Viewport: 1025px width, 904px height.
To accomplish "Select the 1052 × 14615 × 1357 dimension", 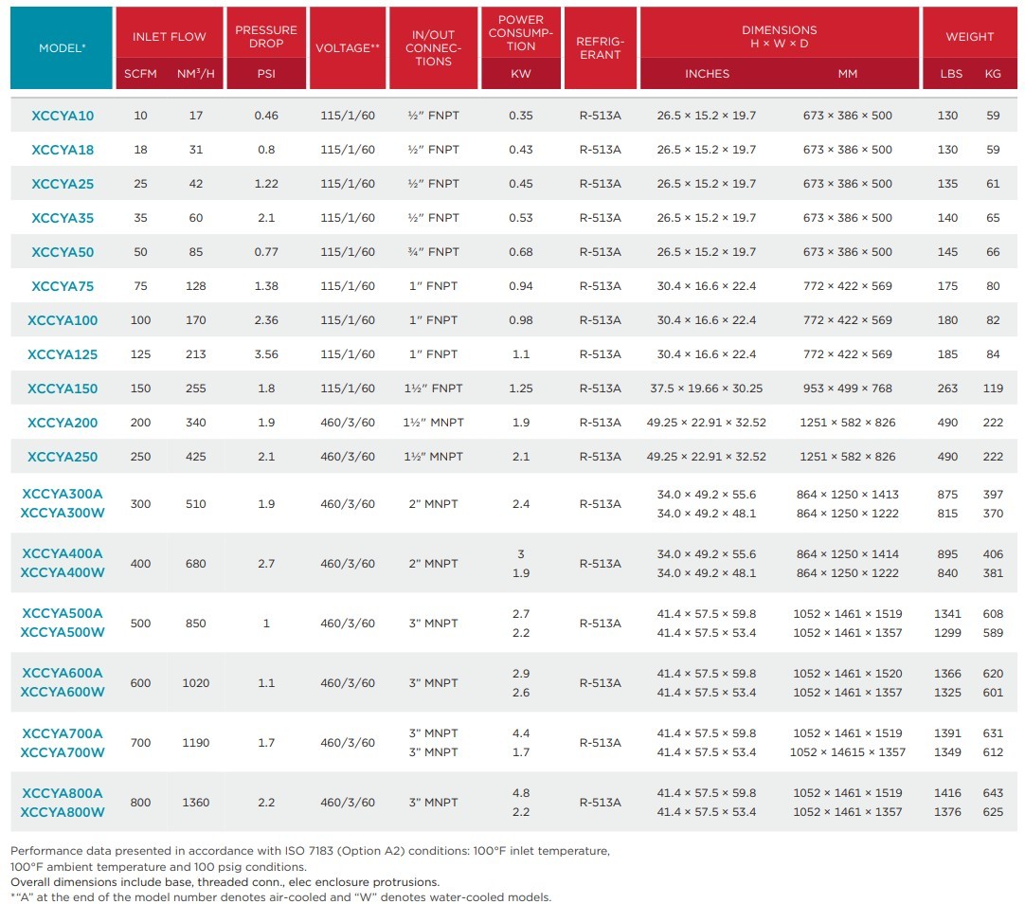I will point(848,752).
